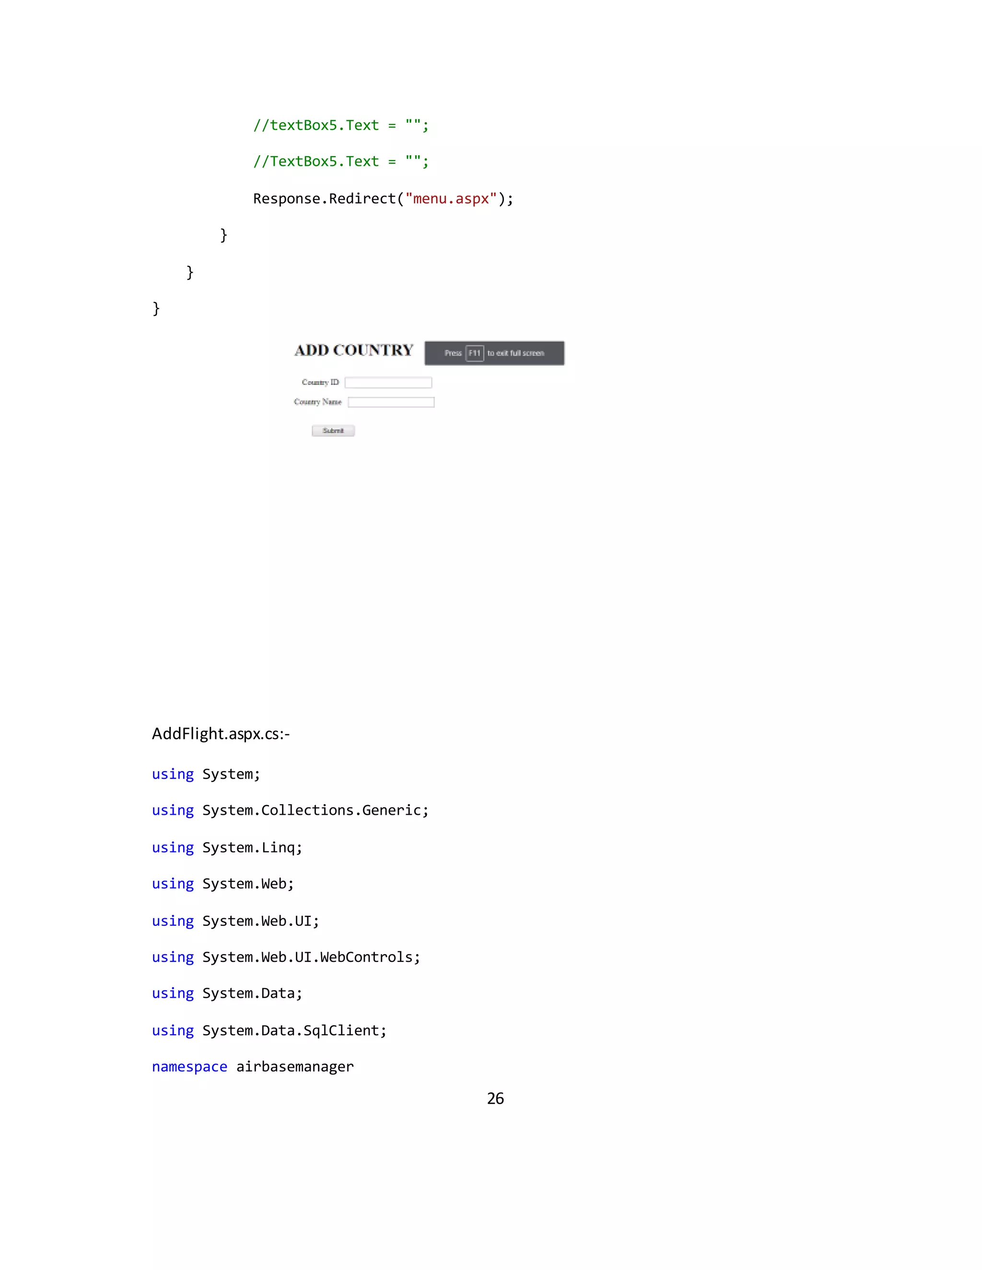Click the 'Country ID' label
The height and width of the screenshot is (1270, 982).
coord(320,382)
